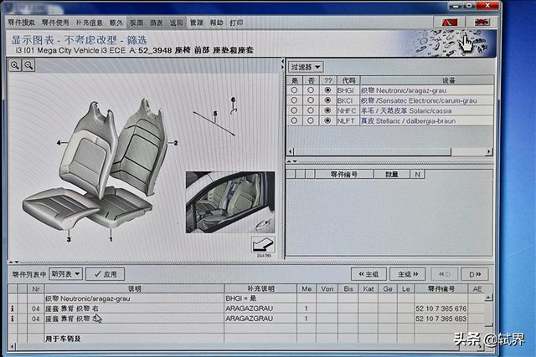Click the arrow icon below the car interior photo
Screen dimensions: 536x357
[263, 246]
